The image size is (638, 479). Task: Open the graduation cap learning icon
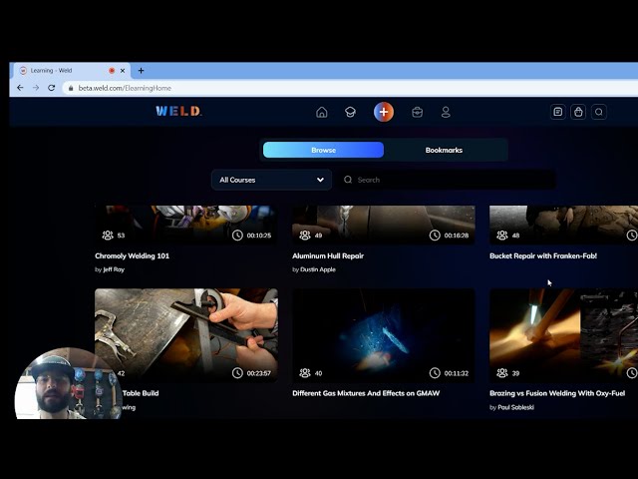click(350, 112)
